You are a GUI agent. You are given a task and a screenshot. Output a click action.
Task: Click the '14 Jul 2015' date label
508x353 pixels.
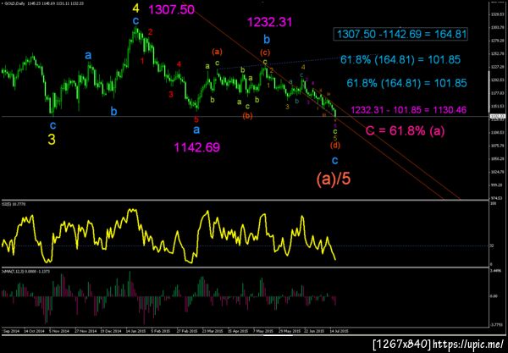[339, 331]
